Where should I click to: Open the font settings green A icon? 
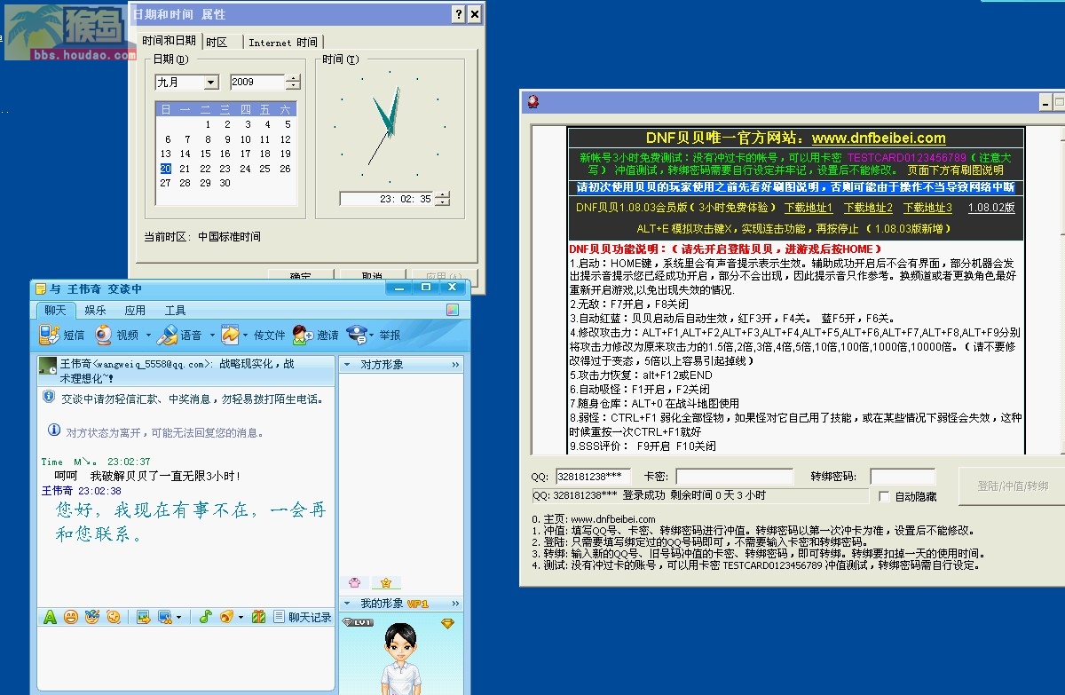[x=50, y=617]
